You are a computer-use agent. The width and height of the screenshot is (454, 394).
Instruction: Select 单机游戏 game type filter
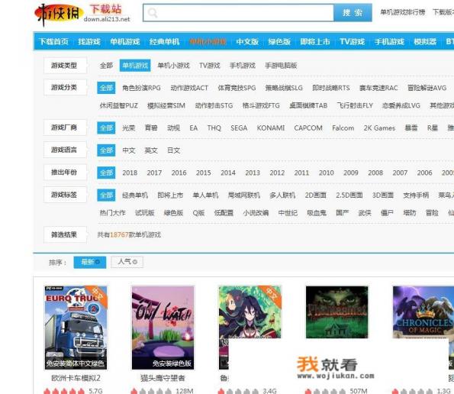(135, 66)
